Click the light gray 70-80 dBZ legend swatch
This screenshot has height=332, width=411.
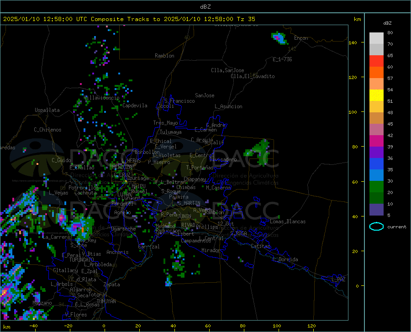click(376, 38)
